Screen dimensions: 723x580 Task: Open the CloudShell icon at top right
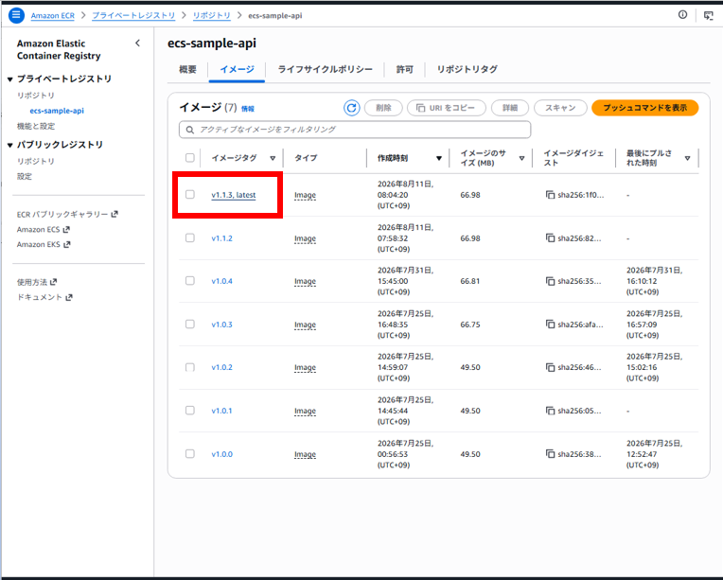tap(708, 16)
